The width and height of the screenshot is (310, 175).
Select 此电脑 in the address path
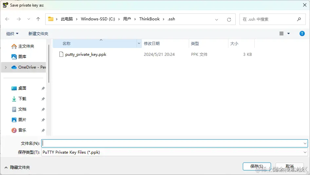click(67, 19)
